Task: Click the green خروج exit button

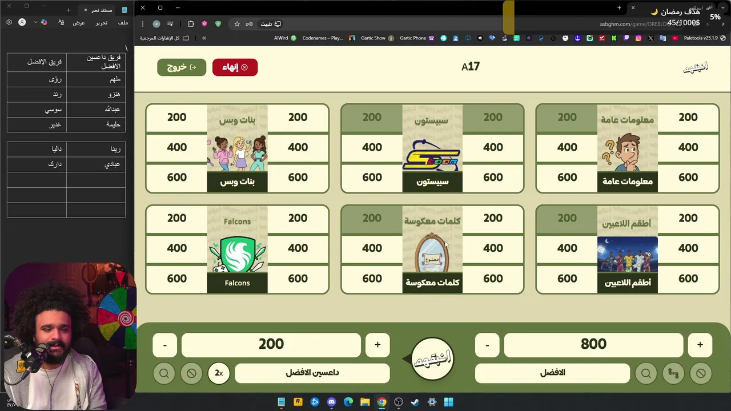Action: point(182,67)
